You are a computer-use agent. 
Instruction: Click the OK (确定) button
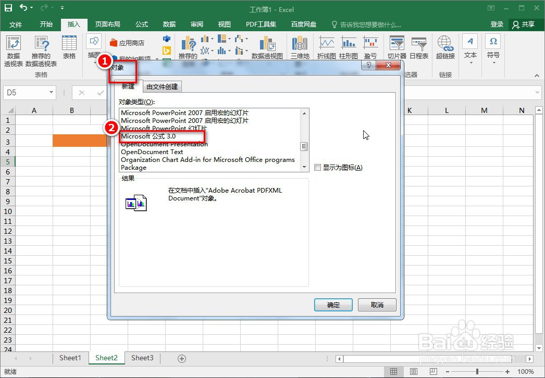333,305
